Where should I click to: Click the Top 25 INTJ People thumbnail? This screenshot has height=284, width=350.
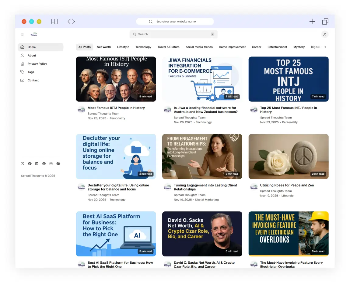click(x=289, y=79)
